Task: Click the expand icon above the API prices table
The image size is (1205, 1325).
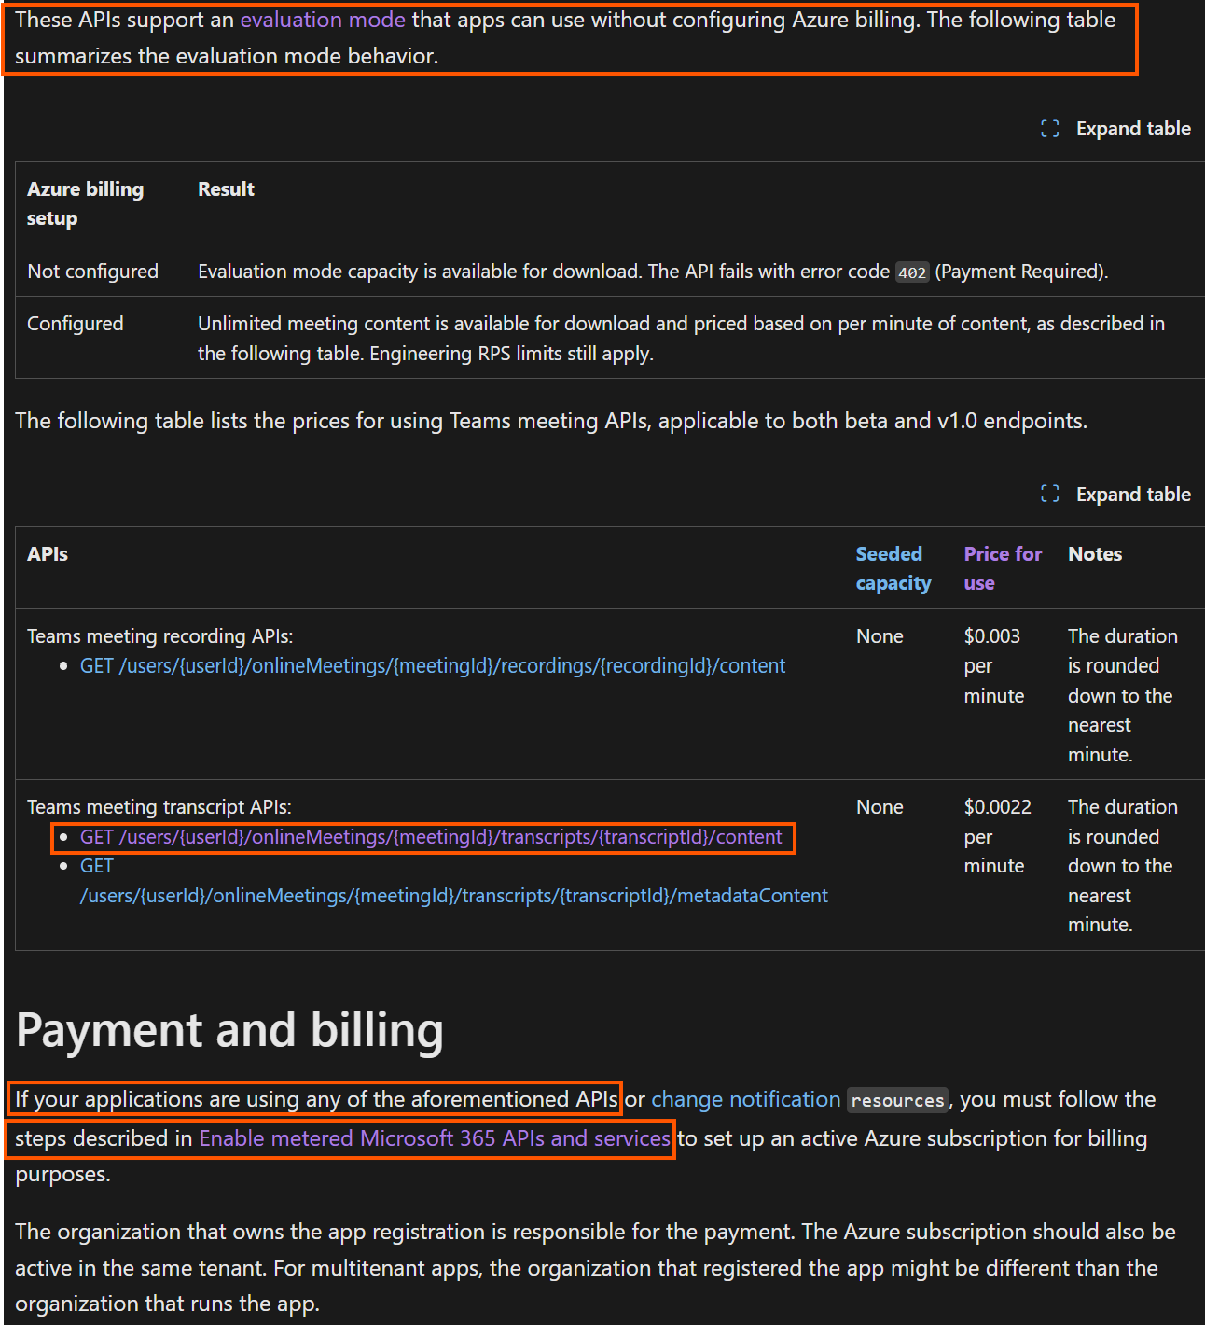Action: (x=1050, y=495)
